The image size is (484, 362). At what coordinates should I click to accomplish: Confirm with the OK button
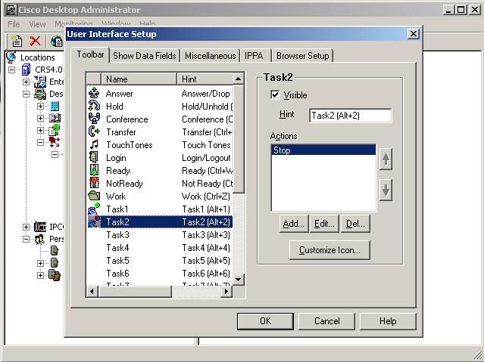click(x=265, y=321)
